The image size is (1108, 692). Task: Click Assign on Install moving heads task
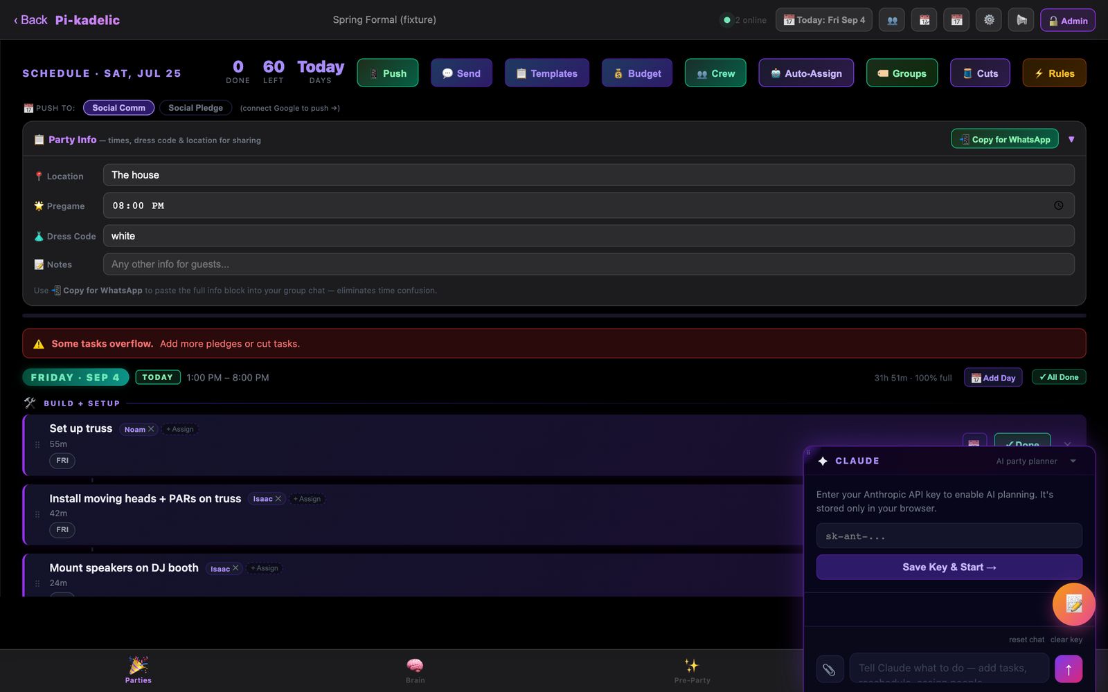coord(307,499)
